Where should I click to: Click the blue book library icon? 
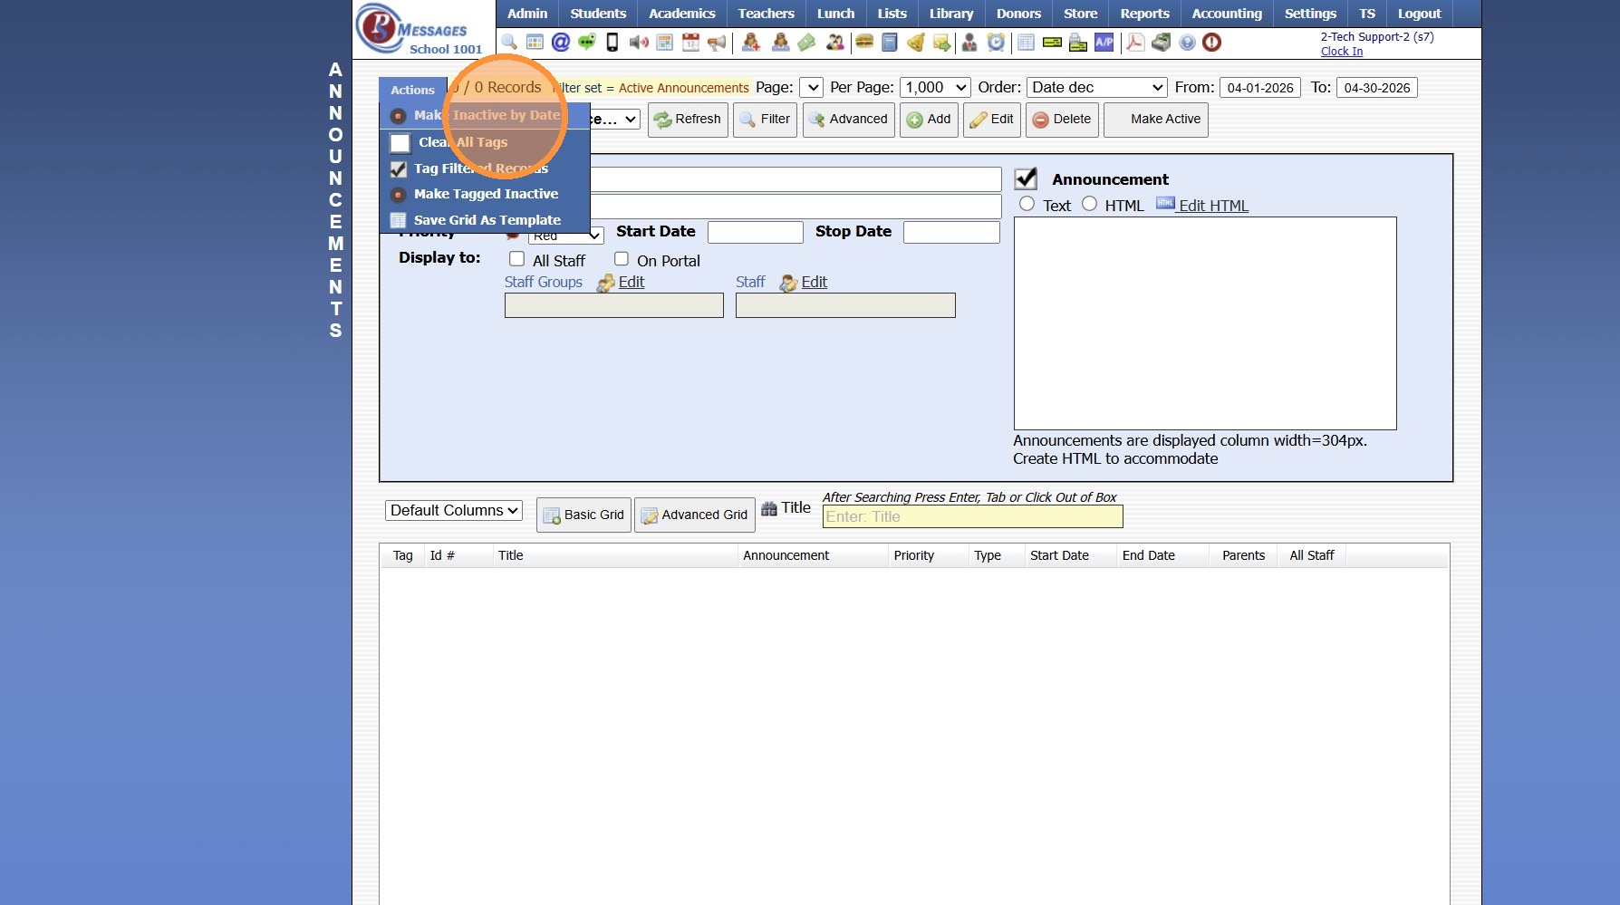pyautogui.click(x=890, y=43)
